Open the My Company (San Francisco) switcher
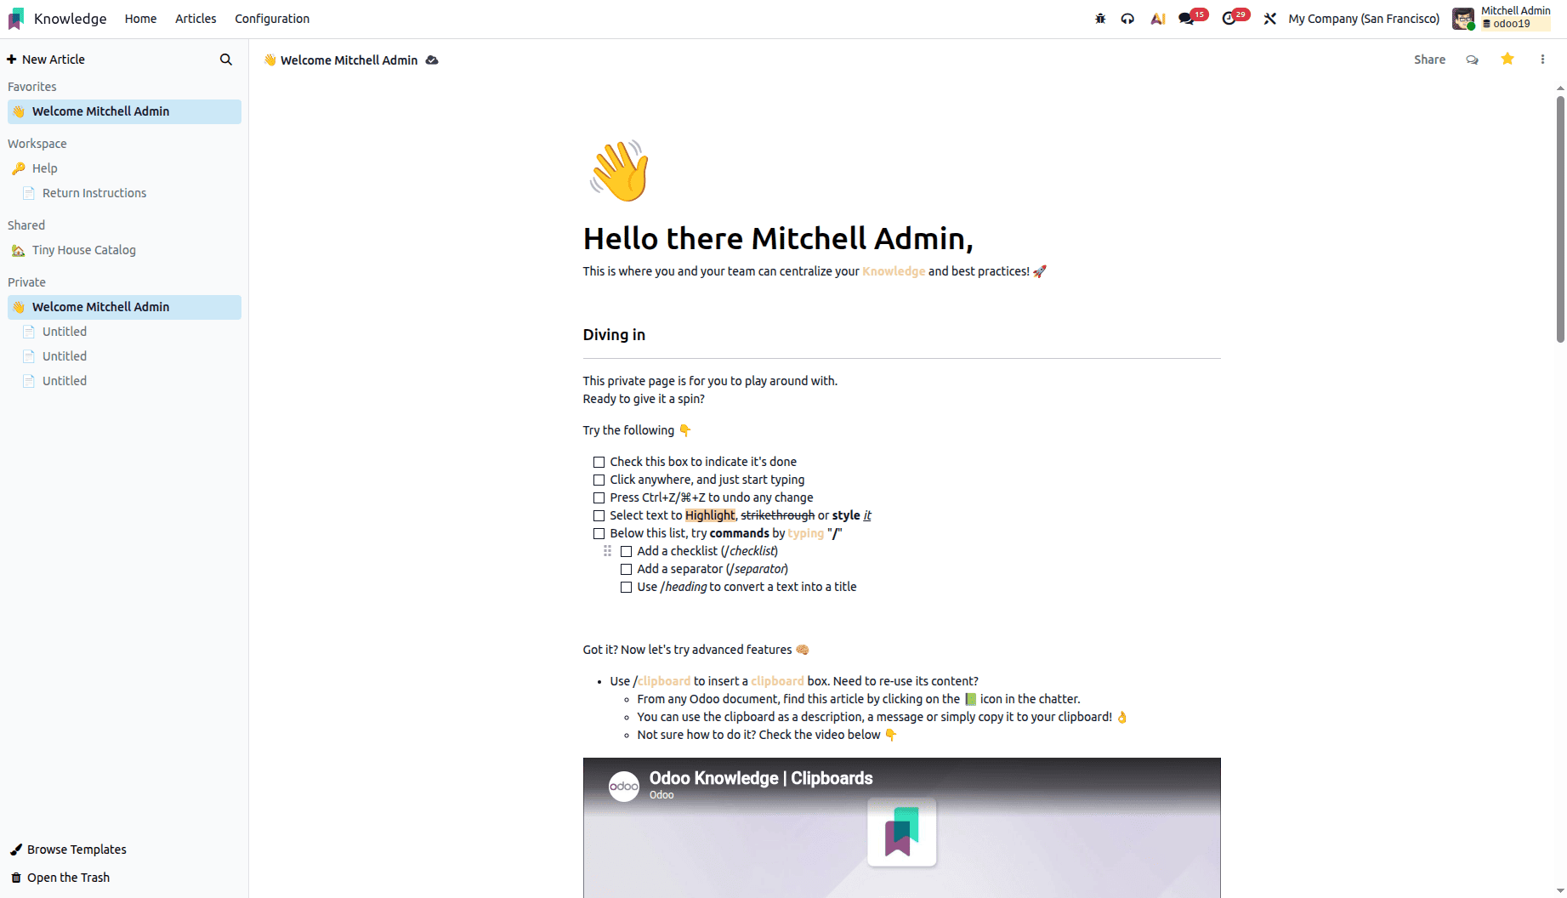Screen dimensions: 1567x898 tap(1364, 19)
